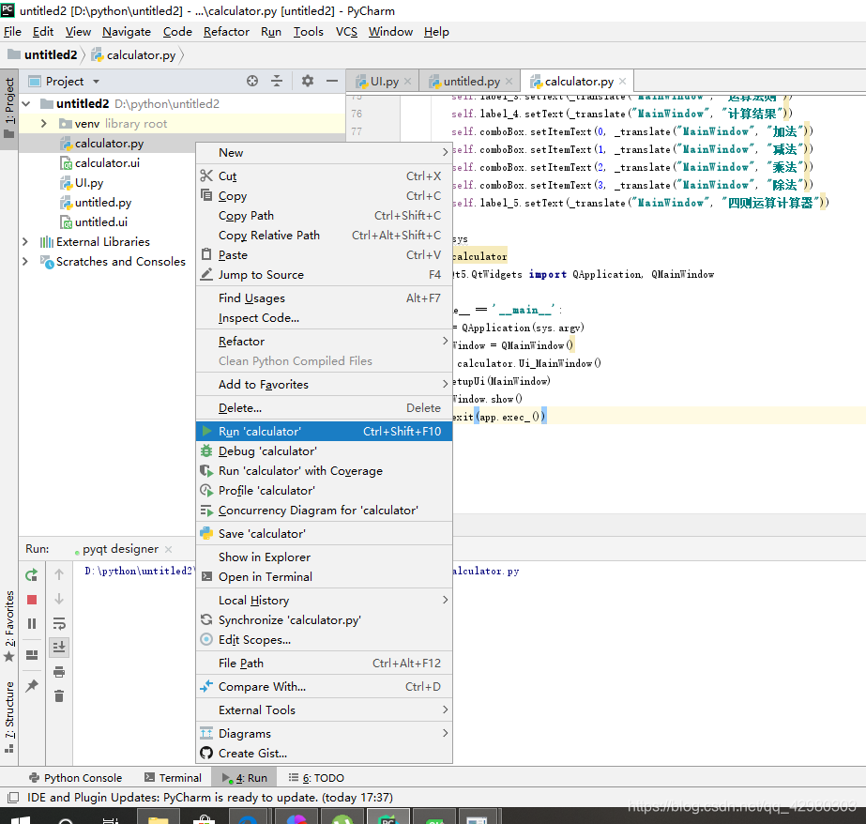The height and width of the screenshot is (824, 866).
Task: Click the restore layout icon in Run panel
Action: [x=32, y=655]
